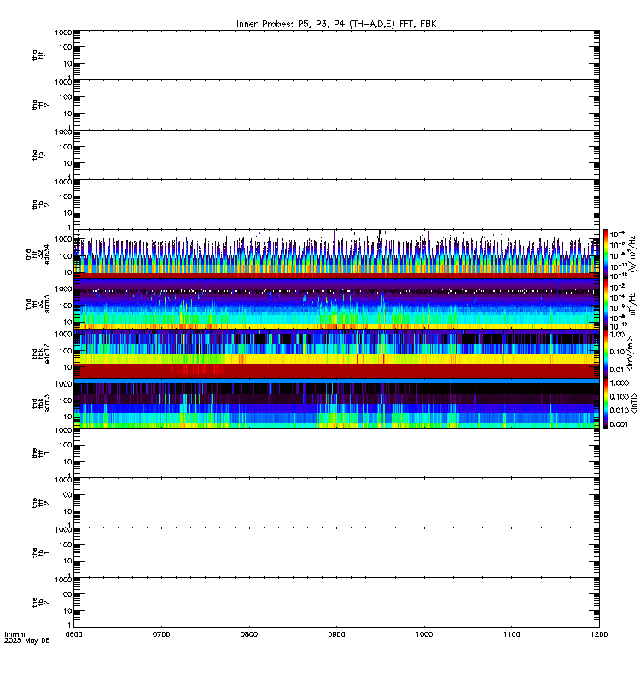Click the 1200 time axis label

[x=599, y=634]
